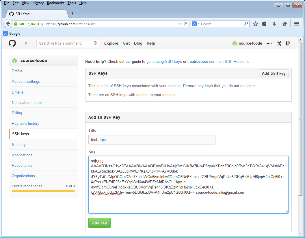Screen dimensions: 305x238
Task: Open a new browser tab
Action: [72, 14]
